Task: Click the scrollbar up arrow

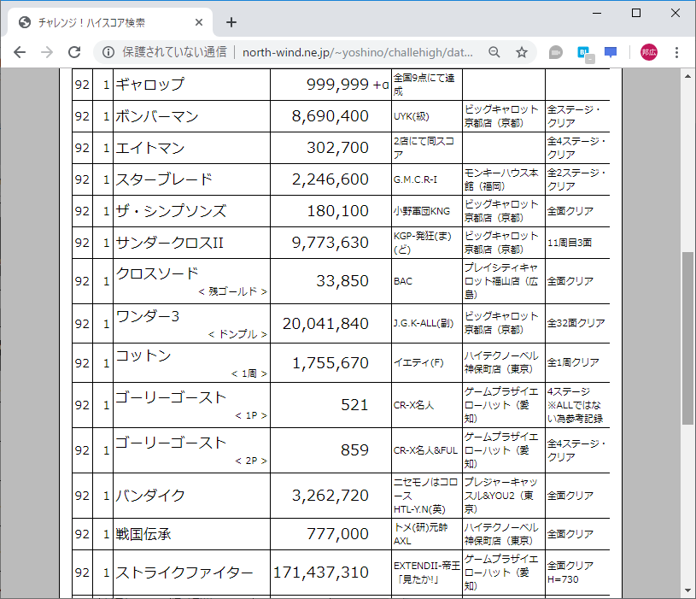Action: tap(687, 76)
